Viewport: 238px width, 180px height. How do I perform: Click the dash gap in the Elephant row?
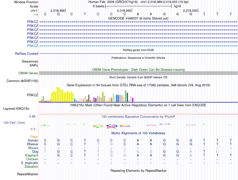pos(45,155)
